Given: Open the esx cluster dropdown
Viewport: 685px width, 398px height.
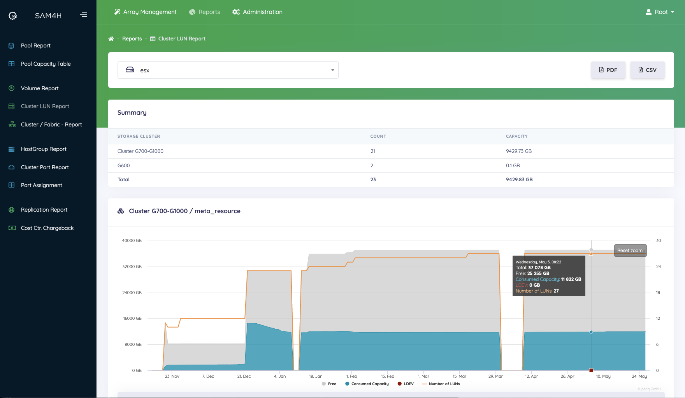Looking at the screenshot, I should click(228, 70).
